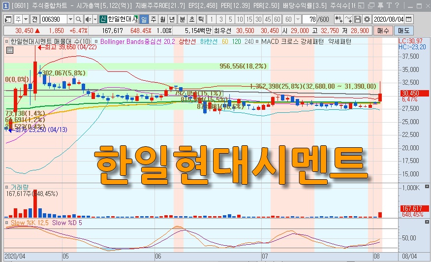The height and width of the screenshot is (262, 431).
Task: Click the 약세패턴 legend label
Action: tap(340, 41)
